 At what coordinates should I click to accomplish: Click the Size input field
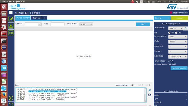57,24
